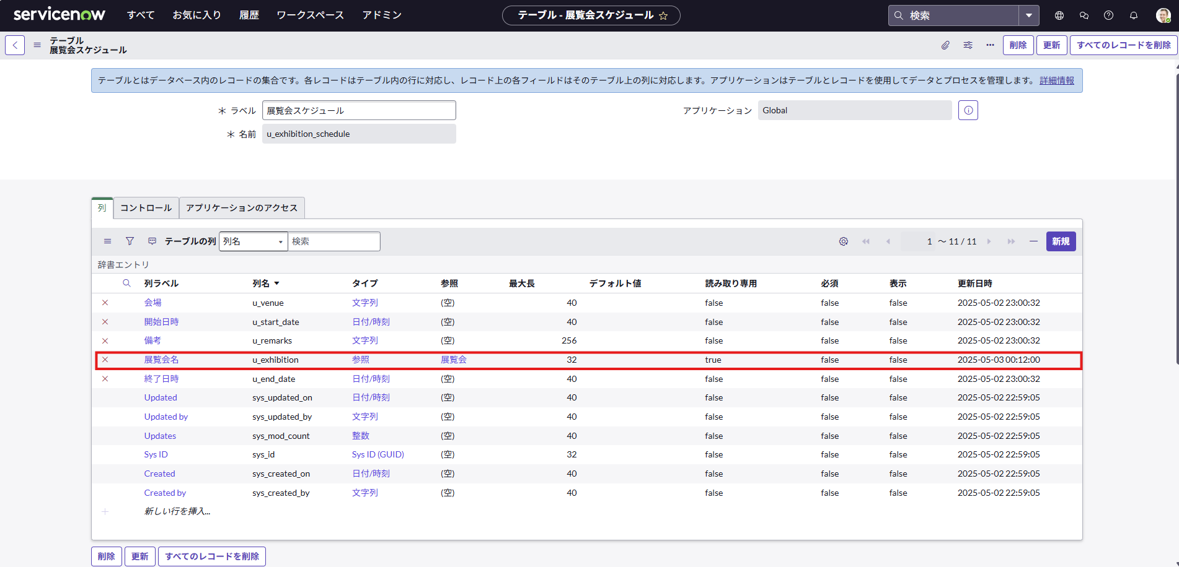Viewport: 1179px width, 567px height.
Task: Click the bottom 削除 button
Action: click(x=107, y=556)
